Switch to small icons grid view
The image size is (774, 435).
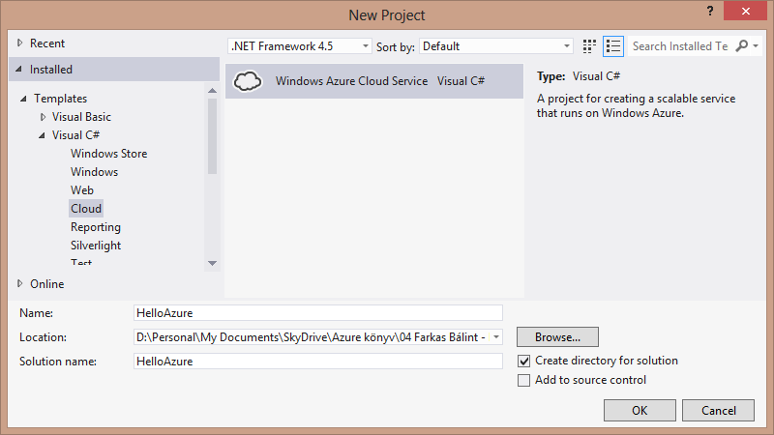[x=589, y=46]
